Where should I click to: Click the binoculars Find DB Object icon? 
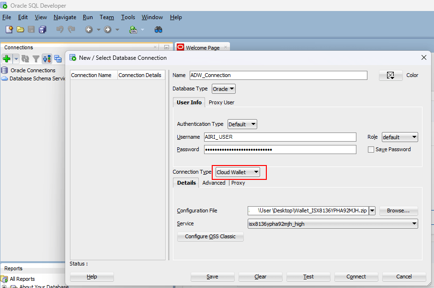tap(159, 30)
